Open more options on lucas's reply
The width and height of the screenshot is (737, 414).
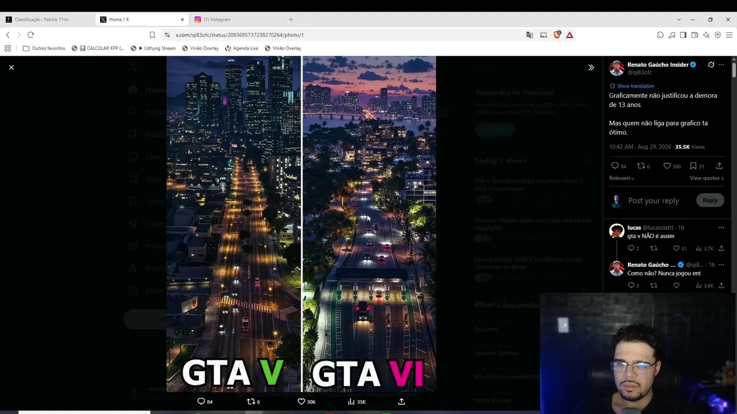[x=721, y=228]
